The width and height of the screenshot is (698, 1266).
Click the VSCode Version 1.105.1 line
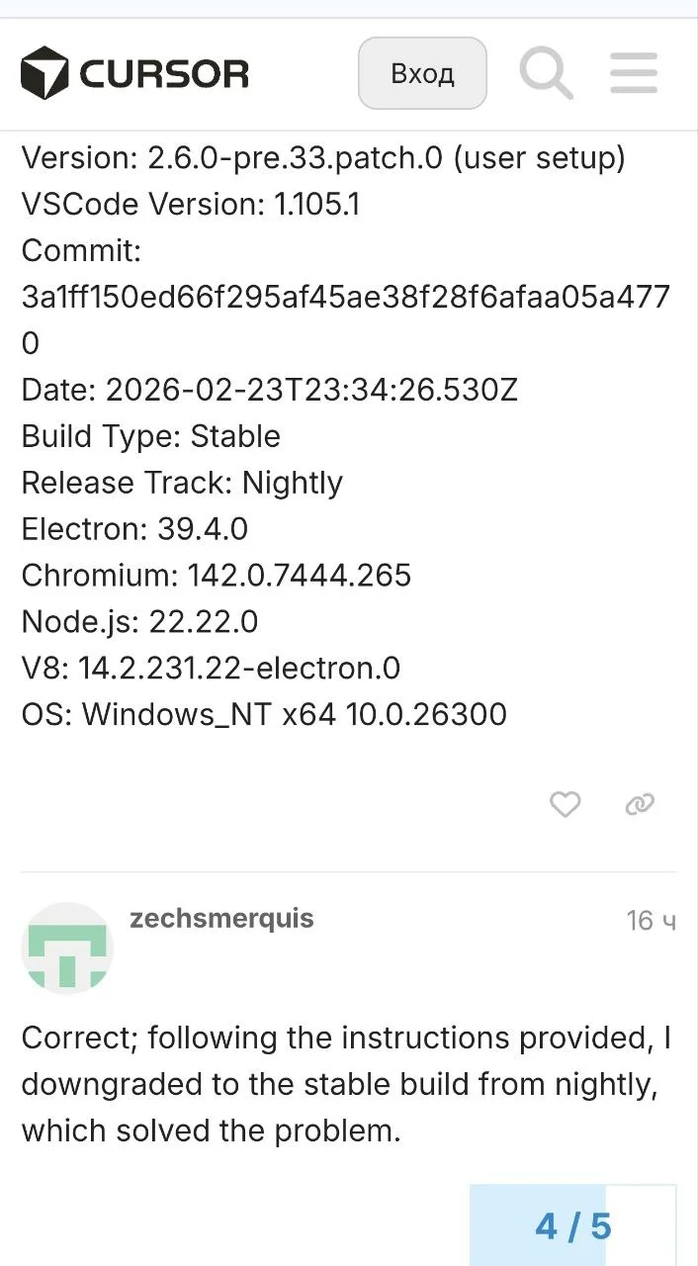click(191, 205)
